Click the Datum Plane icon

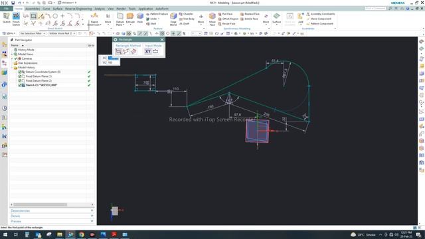pos(120,16)
